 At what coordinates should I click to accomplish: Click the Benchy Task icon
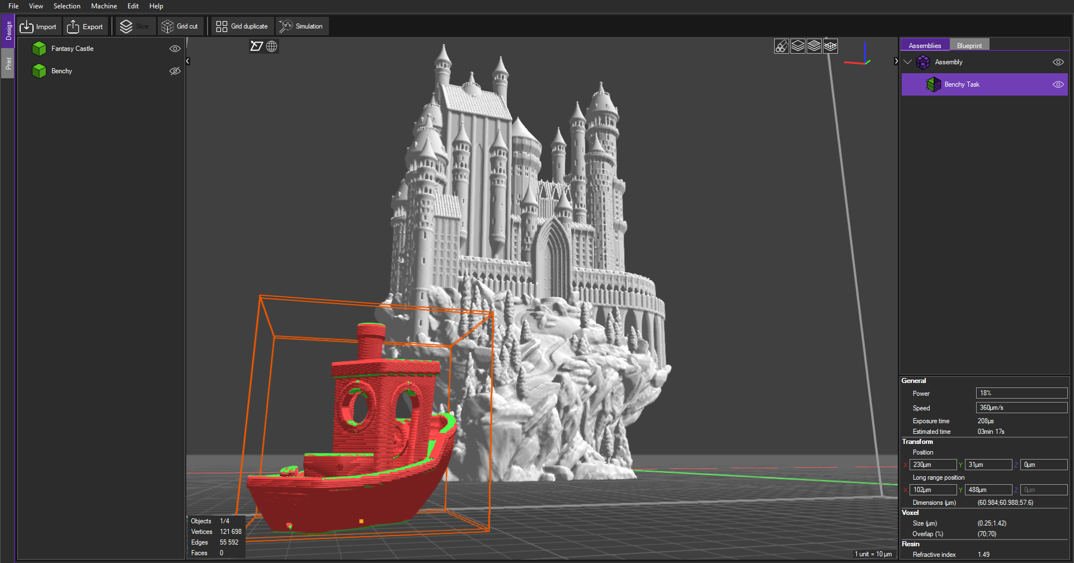pos(934,84)
